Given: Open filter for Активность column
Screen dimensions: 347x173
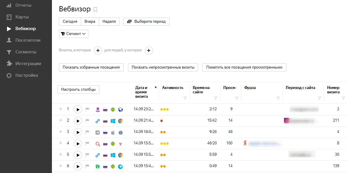Looking at the screenshot, I should tap(185, 98).
